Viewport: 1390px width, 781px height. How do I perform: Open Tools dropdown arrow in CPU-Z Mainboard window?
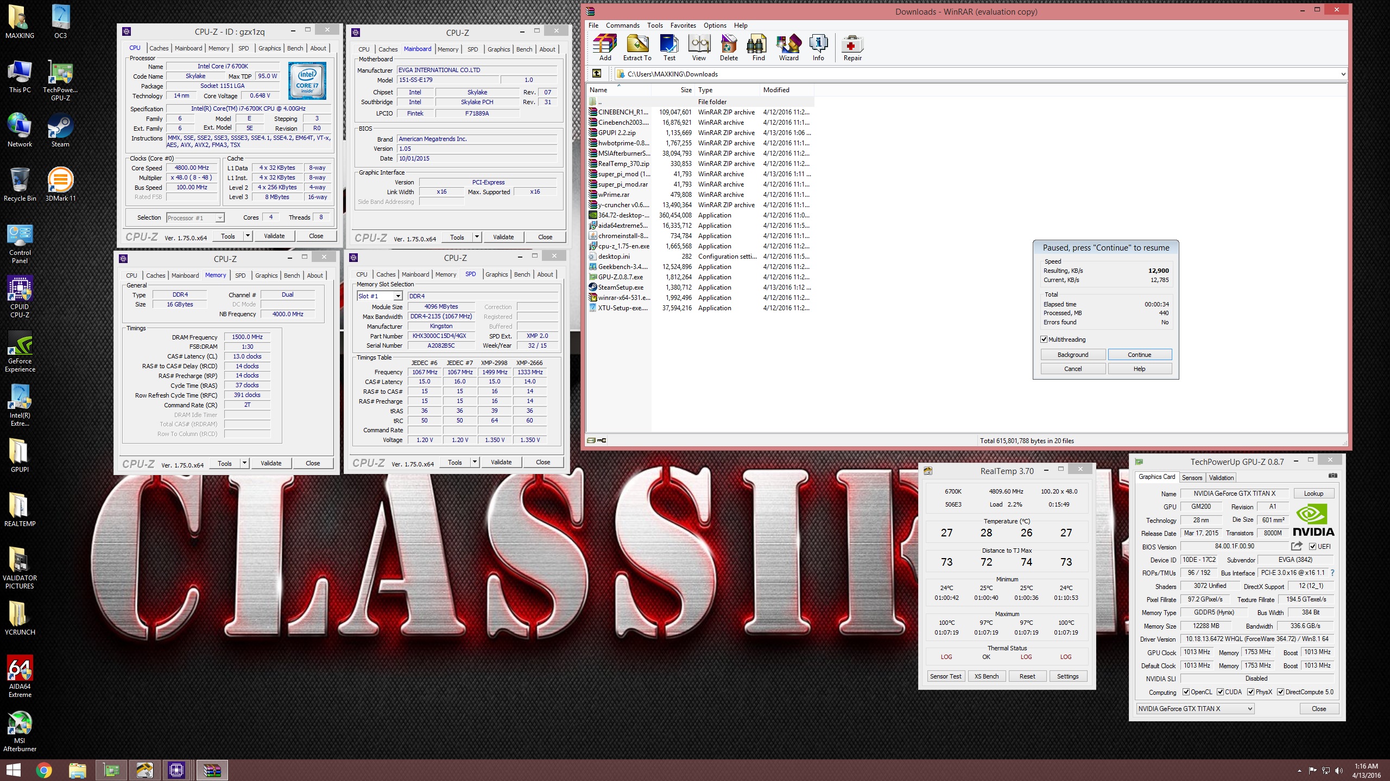[x=477, y=237]
